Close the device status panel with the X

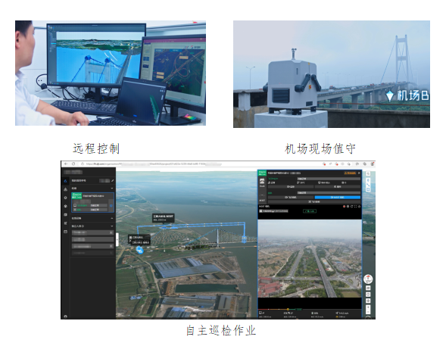click(359, 173)
